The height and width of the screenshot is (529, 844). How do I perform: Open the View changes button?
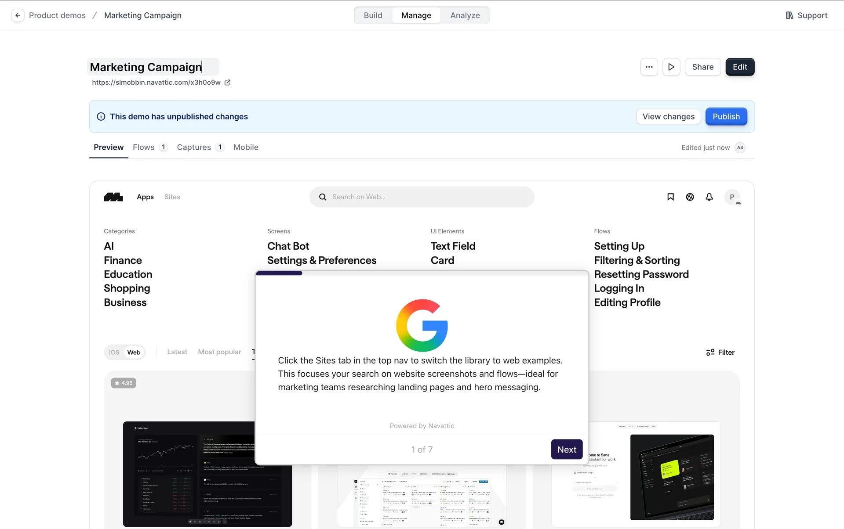668,117
